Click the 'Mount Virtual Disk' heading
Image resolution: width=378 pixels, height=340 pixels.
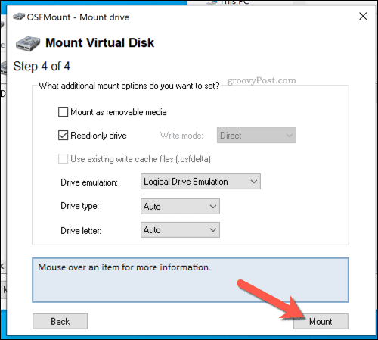point(100,42)
